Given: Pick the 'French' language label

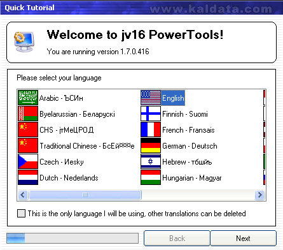Looking at the screenshot, I should click(x=188, y=130).
